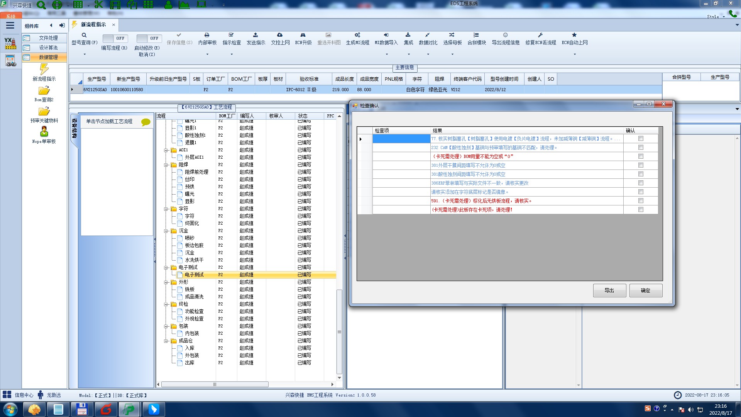Check the 确认 box for BOM用量 row
Screen dimensions: 741x417
641,156
